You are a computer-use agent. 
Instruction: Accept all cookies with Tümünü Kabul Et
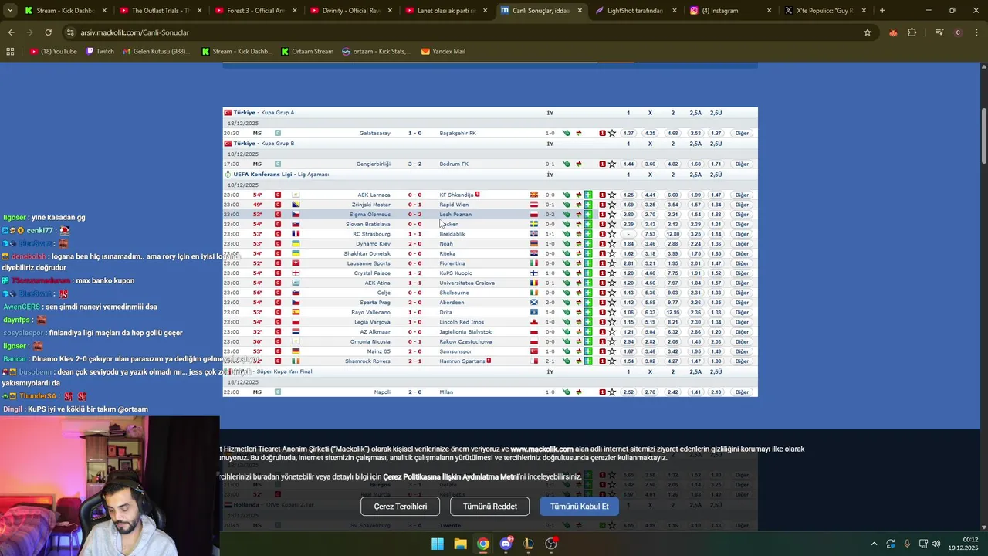point(579,507)
